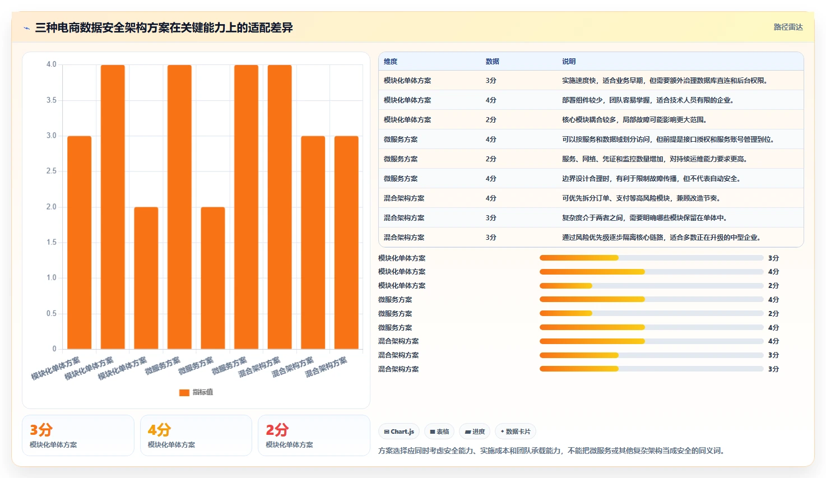
Task: Click the 0.5 y-axis label
Action: click(52, 313)
